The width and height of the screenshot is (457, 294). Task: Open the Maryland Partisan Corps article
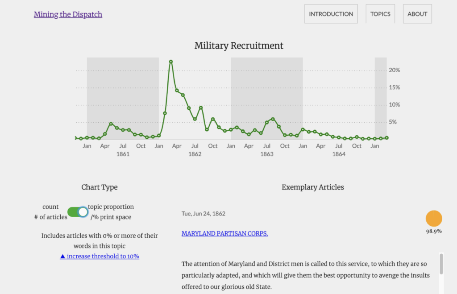click(x=225, y=233)
